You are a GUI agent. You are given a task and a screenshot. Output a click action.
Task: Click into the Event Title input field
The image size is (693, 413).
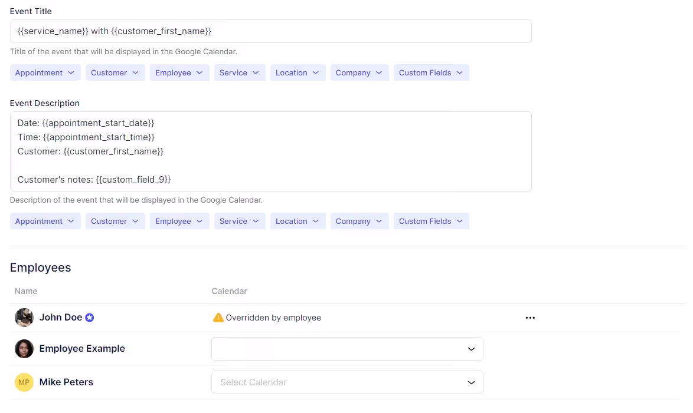pyautogui.click(x=270, y=31)
